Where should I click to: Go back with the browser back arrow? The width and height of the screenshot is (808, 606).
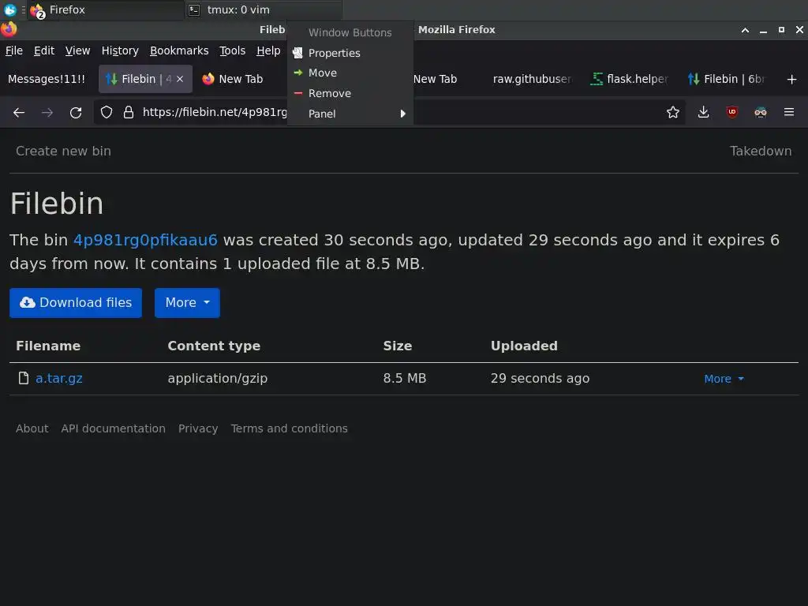[x=19, y=112]
